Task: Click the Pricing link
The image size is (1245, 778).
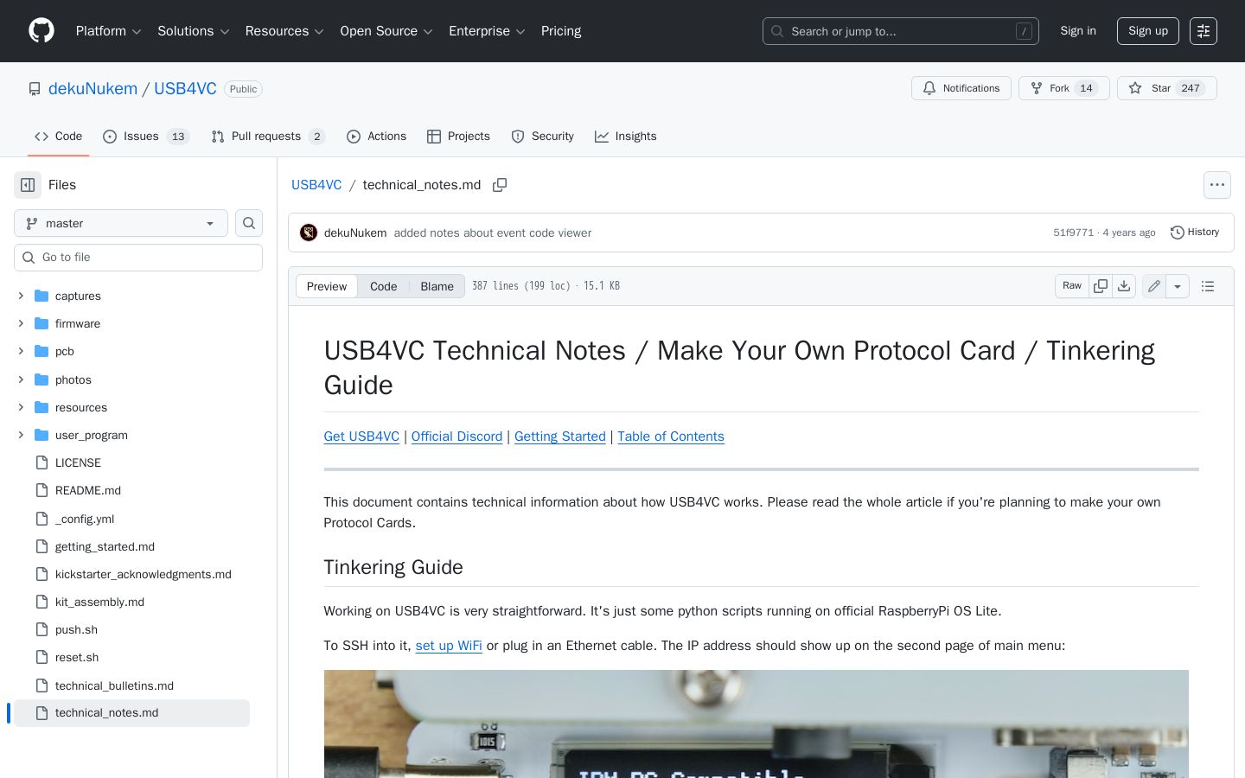Action: click(561, 31)
